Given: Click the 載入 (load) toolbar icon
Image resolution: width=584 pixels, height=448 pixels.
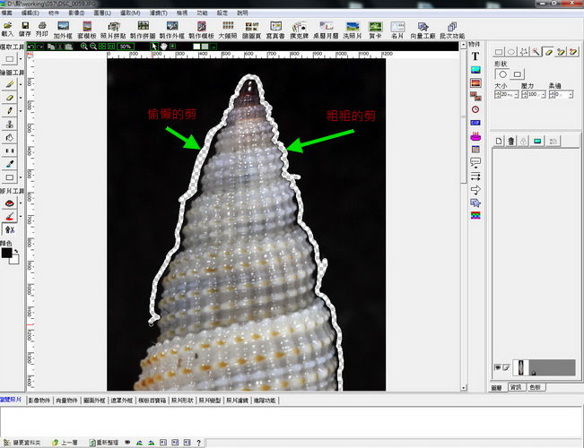Looking at the screenshot, I should [7, 28].
